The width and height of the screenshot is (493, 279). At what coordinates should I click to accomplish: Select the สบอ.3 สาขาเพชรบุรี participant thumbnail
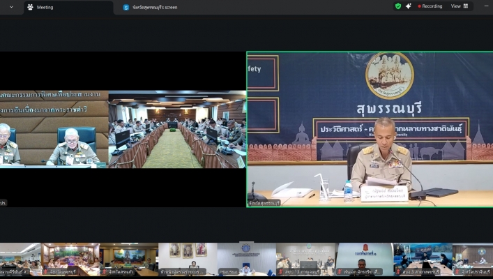[423, 259]
